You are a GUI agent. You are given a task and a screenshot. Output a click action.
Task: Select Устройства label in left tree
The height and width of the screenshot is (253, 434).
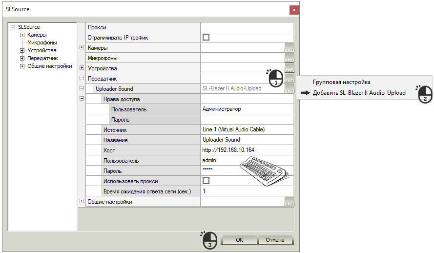(42, 50)
